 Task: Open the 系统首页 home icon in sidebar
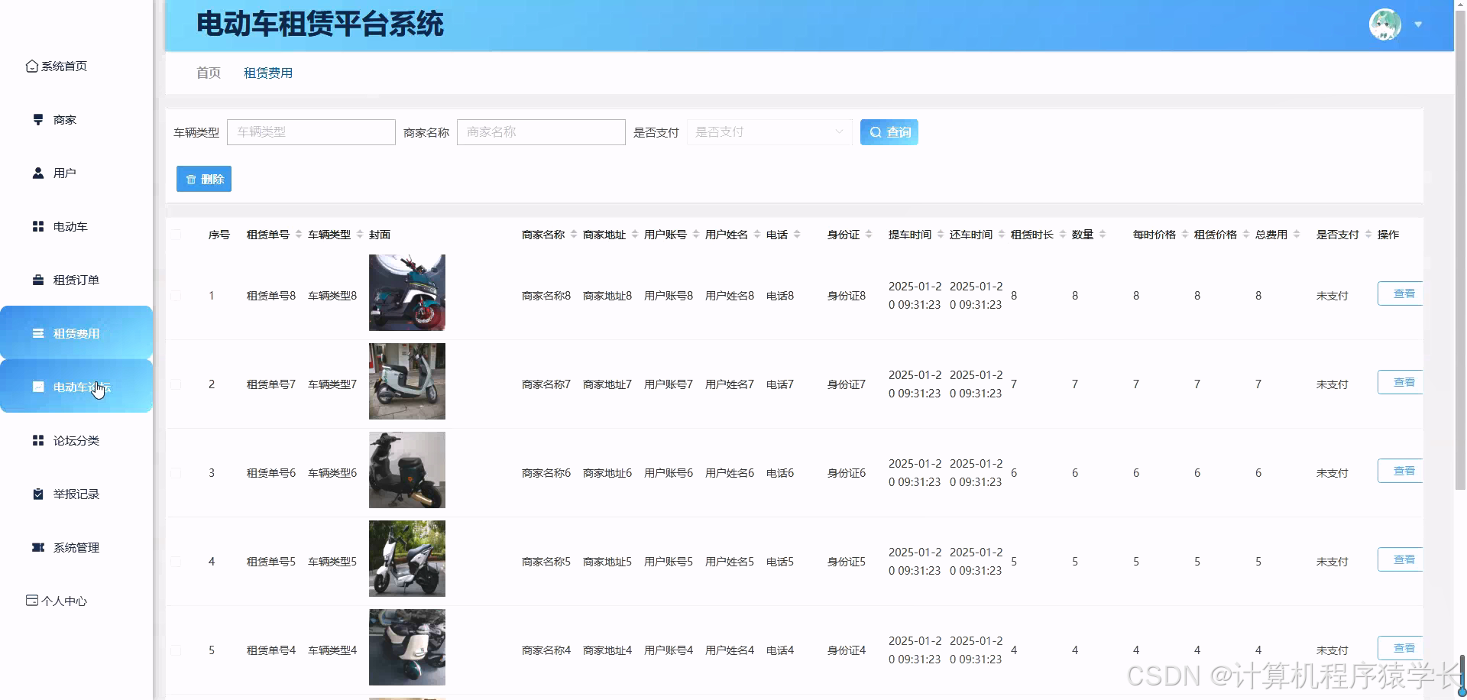click(x=31, y=66)
